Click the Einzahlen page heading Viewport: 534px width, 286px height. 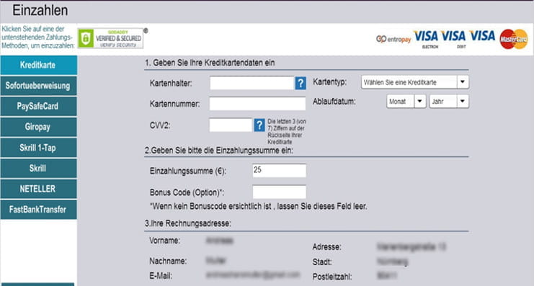click(40, 11)
